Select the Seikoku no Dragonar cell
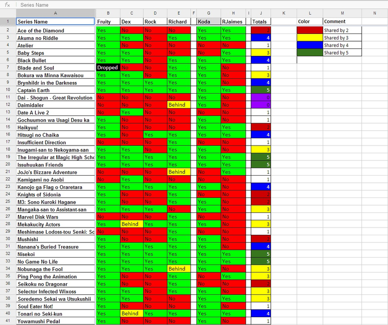Viewport: 388px width, 325px height. point(56,284)
